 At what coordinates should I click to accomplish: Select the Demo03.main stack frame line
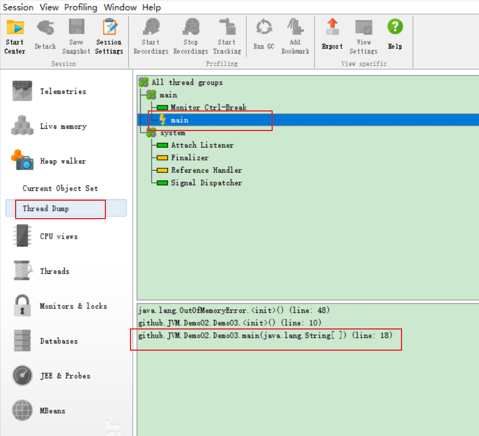pyautogui.click(x=265, y=336)
